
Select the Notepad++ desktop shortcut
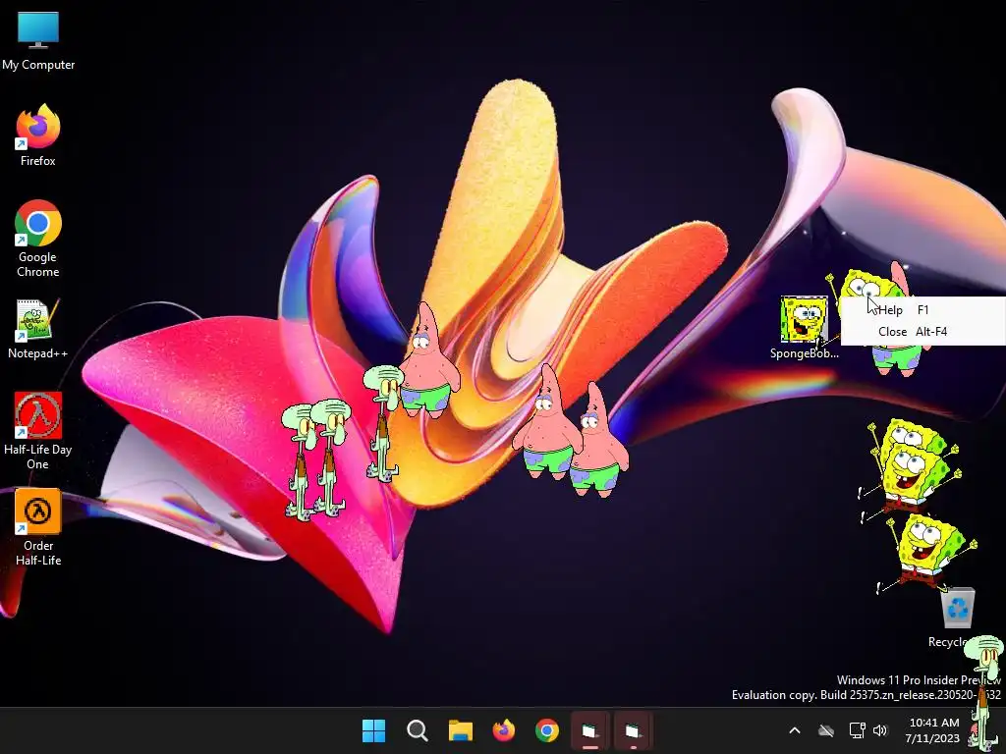(x=38, y=329)
